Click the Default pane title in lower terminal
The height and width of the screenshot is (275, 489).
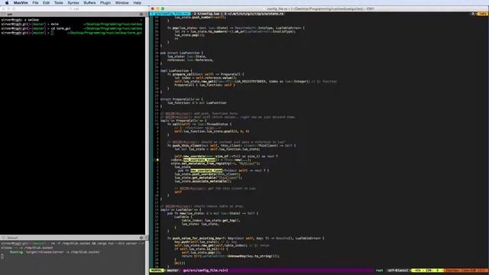coord(12,238)
